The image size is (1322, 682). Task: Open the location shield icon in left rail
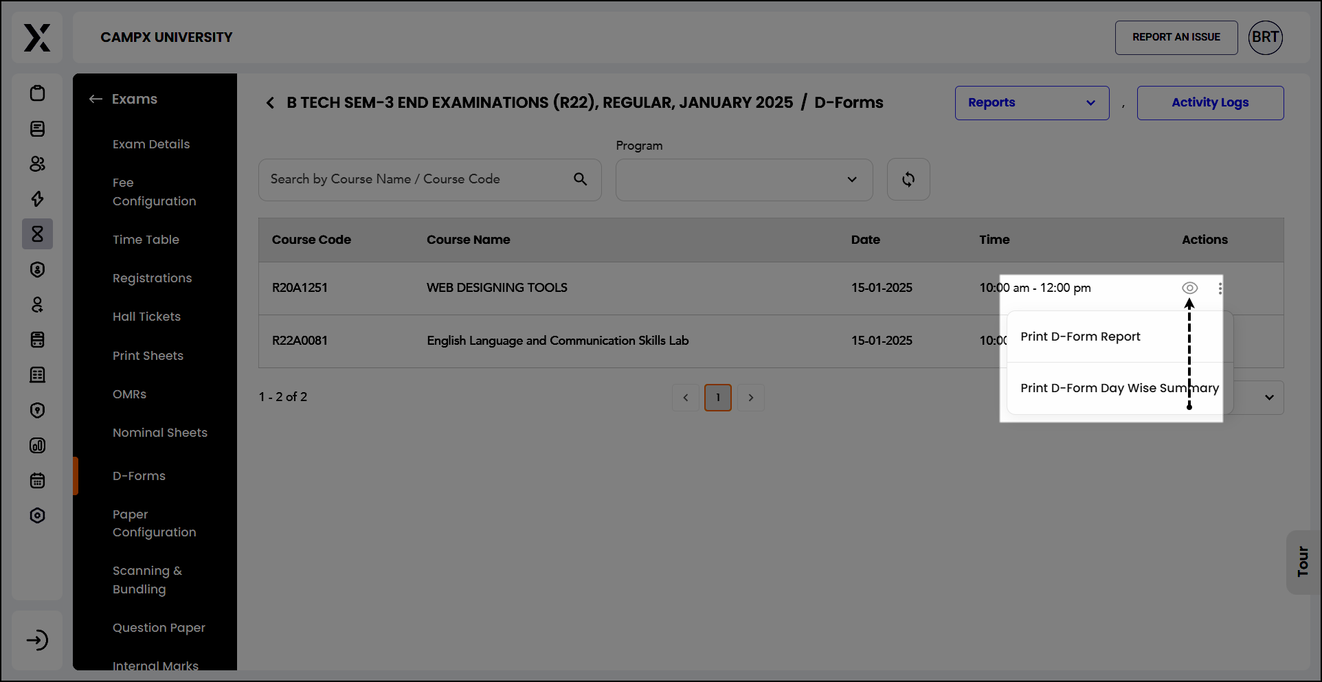(x=38, y=410)
